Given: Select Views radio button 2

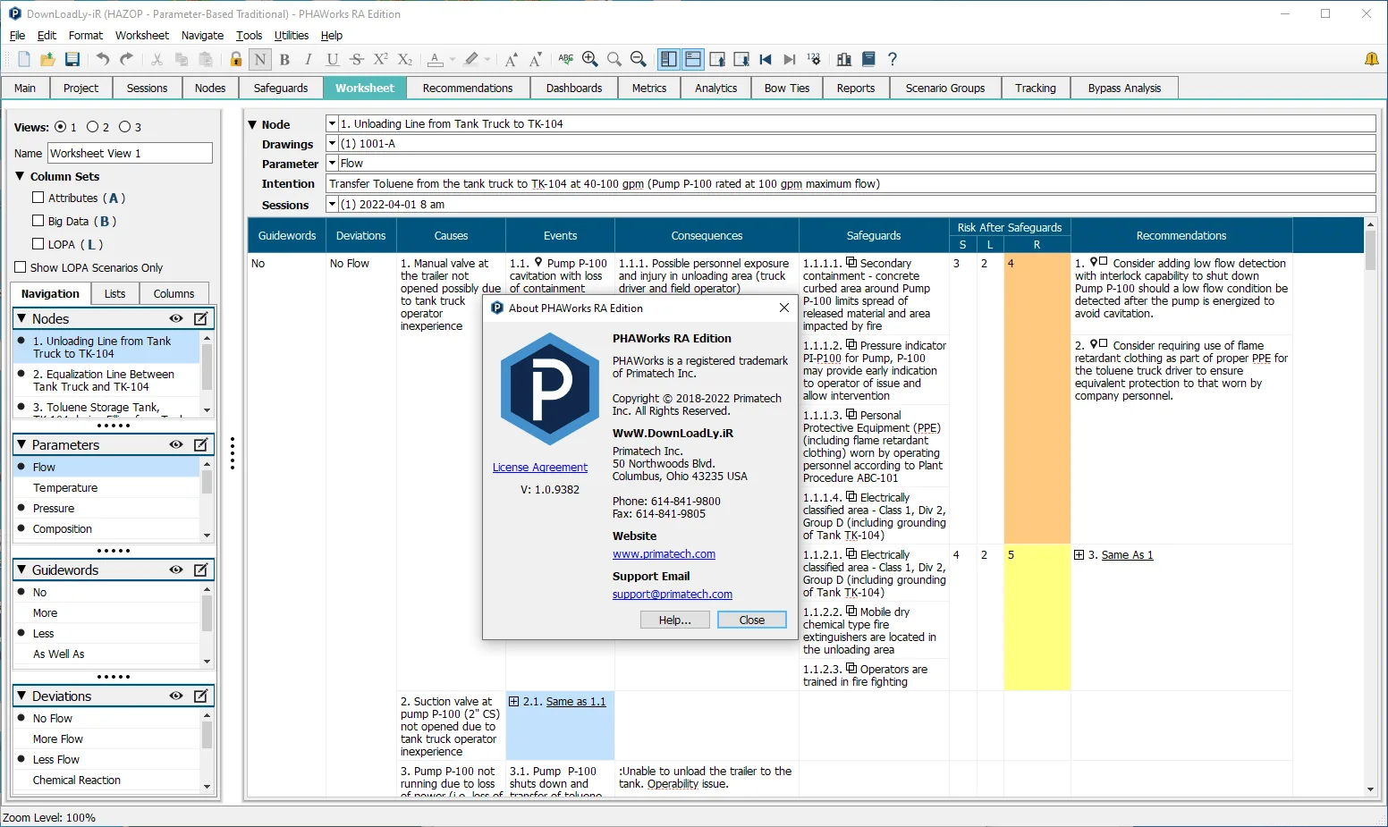Looking at the screenshot, I should tap(92, 127).
